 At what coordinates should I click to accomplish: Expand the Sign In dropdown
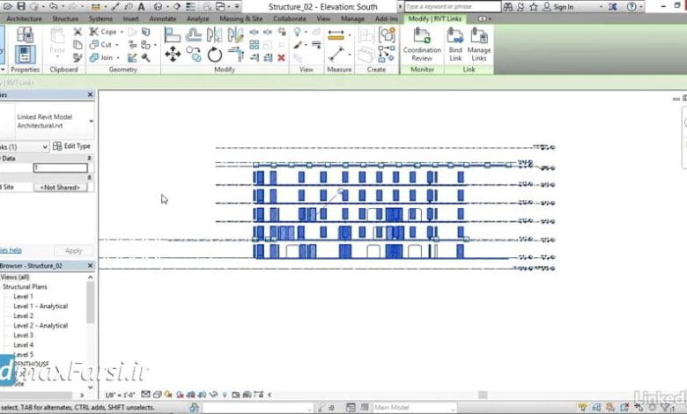pos(601,7)
